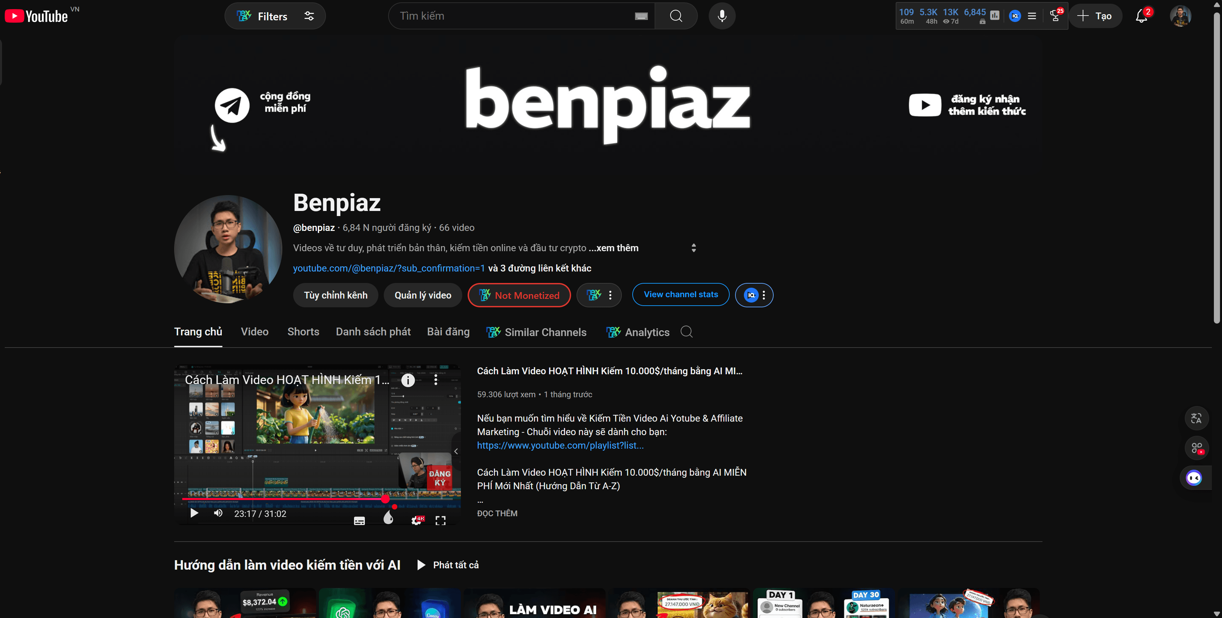Play all with Phát tất cả

click(x=448, y=565)
